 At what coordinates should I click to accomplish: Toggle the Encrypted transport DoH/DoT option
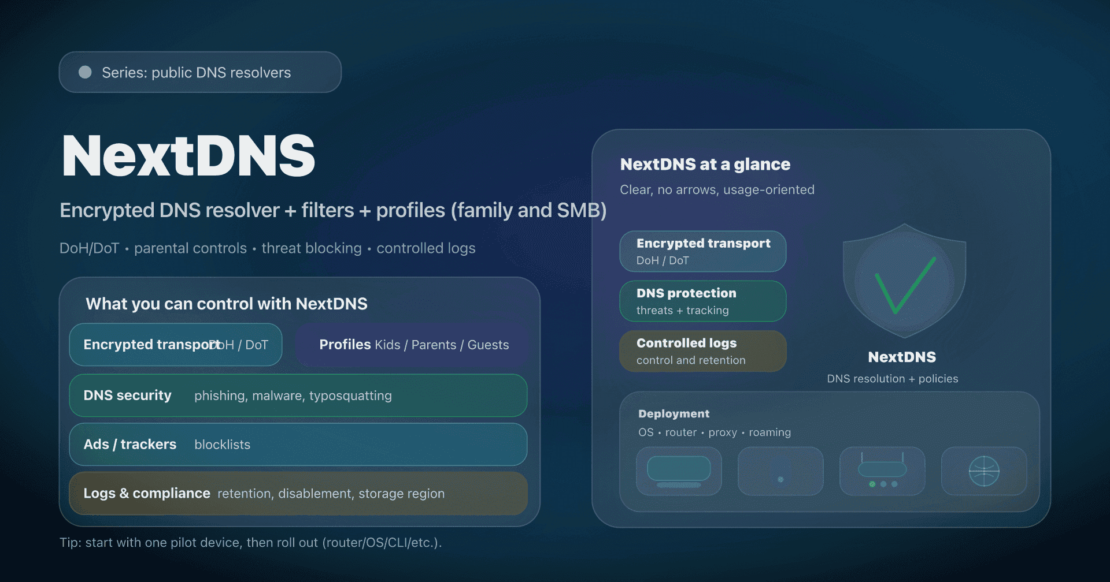tap(702, 251)
